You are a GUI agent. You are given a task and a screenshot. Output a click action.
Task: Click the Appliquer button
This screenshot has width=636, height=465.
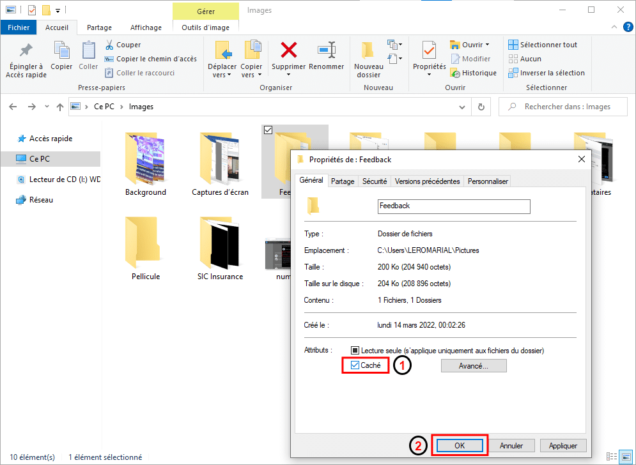pyautogui.click(x=563, y=446)
